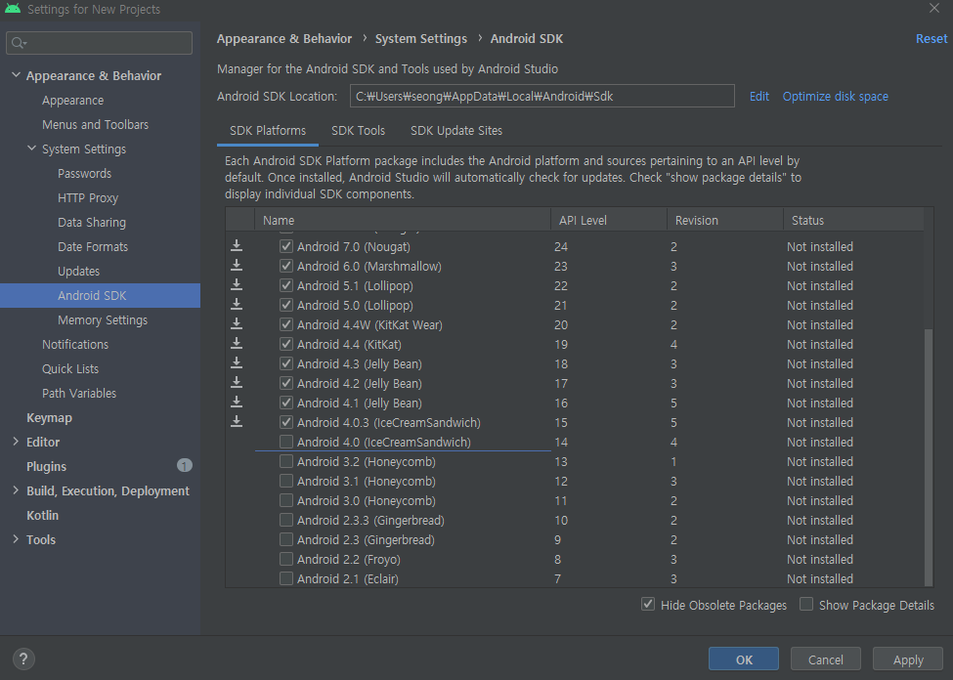The height and width of the screenshot is (680, 953).
Task: Open HTTP Proxy settings
Action: [88, 198]
